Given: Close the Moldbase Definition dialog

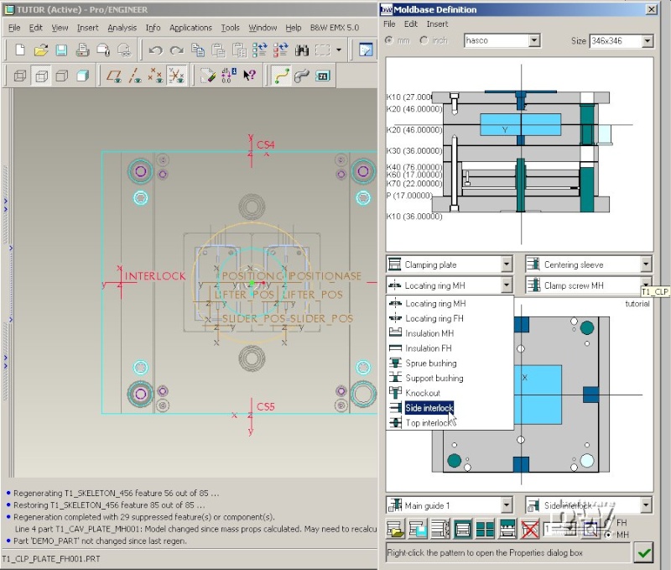Looking at the screenshot, I should pos(652,9).
